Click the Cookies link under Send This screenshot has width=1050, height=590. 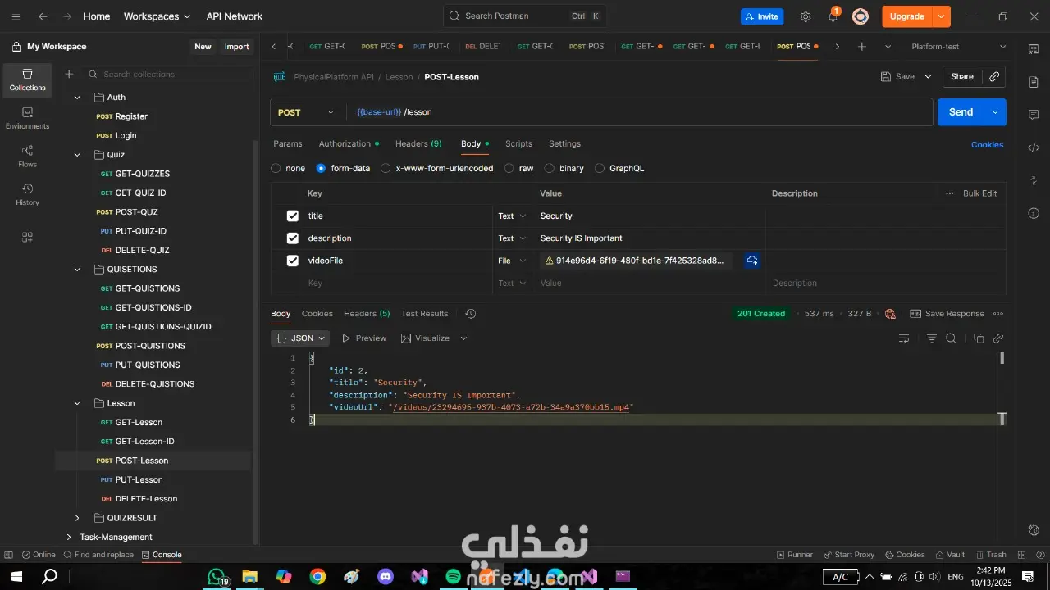click(987, 144)
